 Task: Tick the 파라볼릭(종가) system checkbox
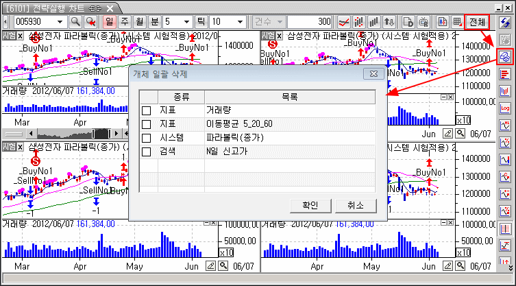click(146, 138)
